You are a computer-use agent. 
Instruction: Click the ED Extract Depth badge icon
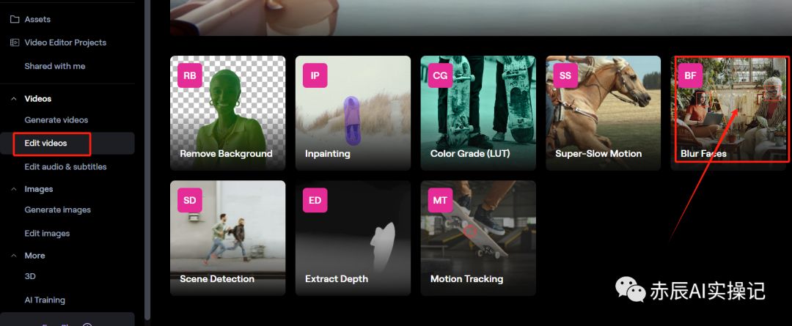pos(315,200)
